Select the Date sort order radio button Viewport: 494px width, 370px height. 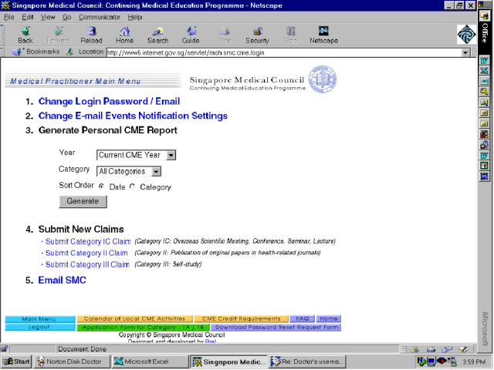101,187
